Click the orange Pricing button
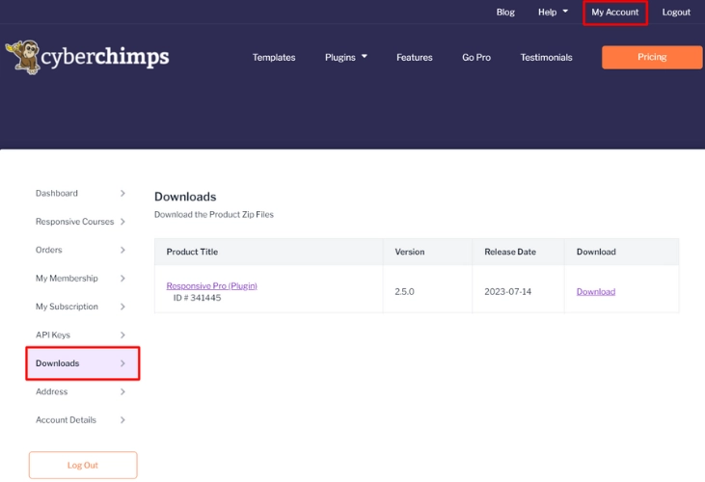Image resolution: width=705 pixels, height=482 pixels. coord(652,57)
